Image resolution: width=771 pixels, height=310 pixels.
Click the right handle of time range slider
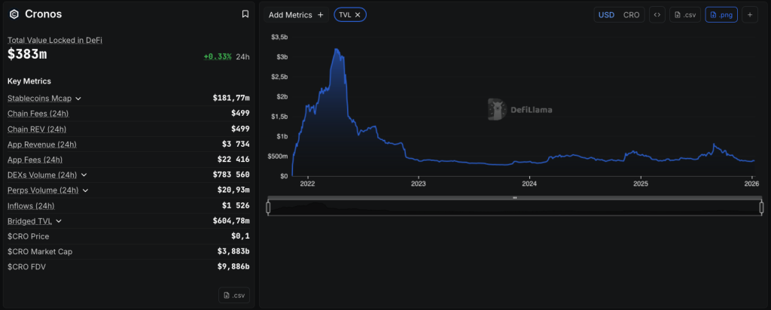(x=761, y=207)
